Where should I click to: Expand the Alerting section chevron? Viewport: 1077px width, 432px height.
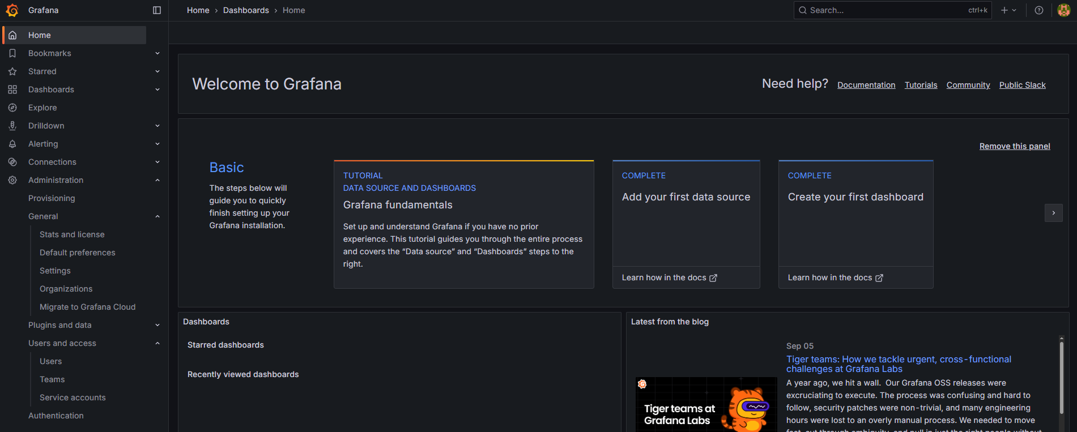click(157, 144)
